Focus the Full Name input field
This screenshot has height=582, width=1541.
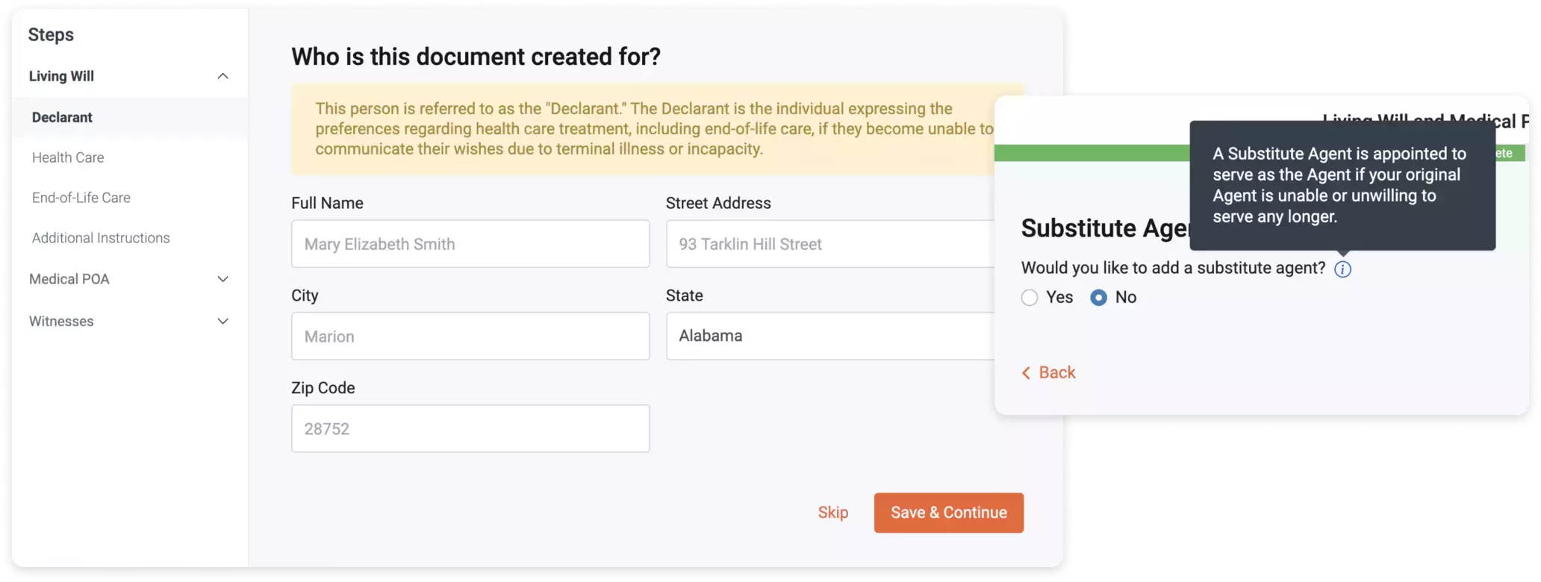point(470,244)
